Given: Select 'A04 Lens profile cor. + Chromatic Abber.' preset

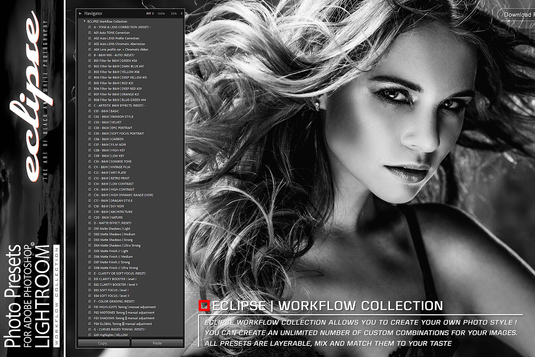Looking at the screenshot, I should coord(121,50).
